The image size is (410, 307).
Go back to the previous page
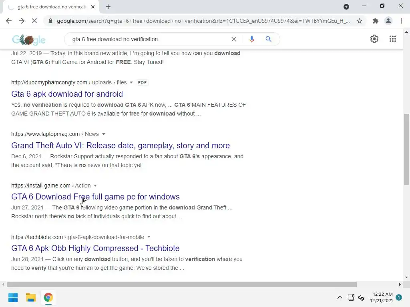(9, 21)
